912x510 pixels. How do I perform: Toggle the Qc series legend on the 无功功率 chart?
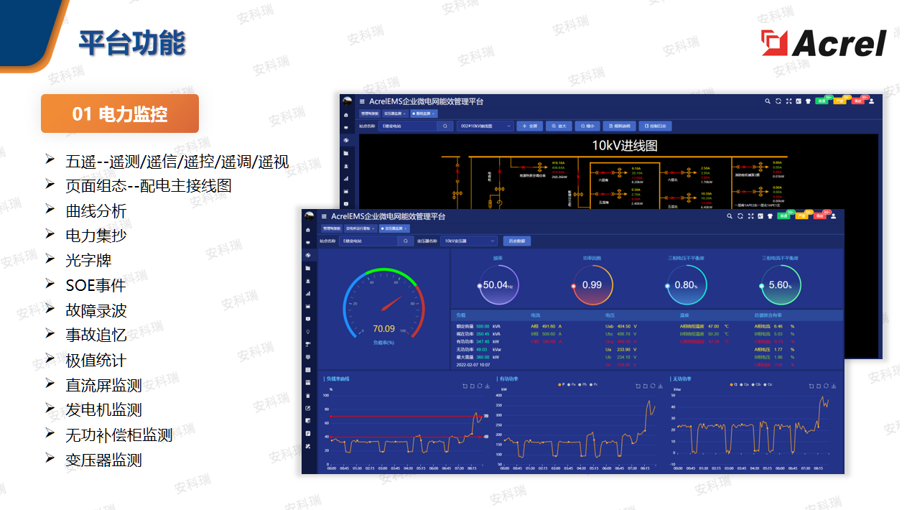coord(768,384)
